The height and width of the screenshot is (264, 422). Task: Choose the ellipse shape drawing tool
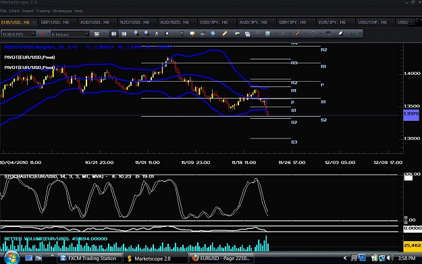point(313,34)
